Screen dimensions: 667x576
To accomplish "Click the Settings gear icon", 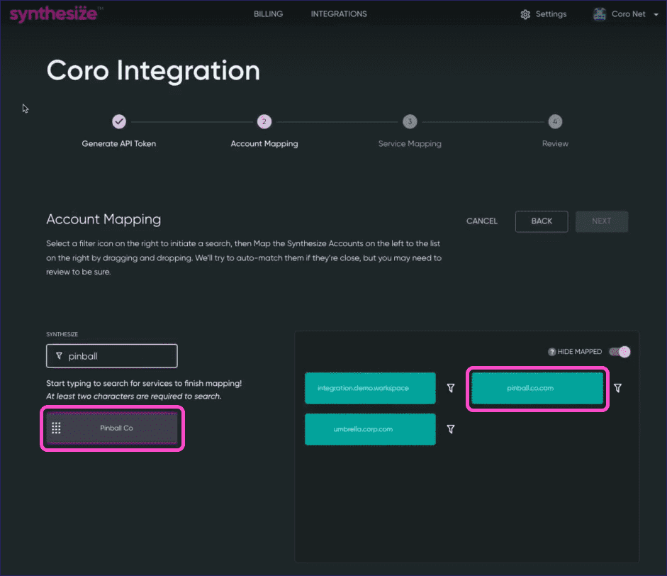I will pyautogui.click(x=525, y=13).
